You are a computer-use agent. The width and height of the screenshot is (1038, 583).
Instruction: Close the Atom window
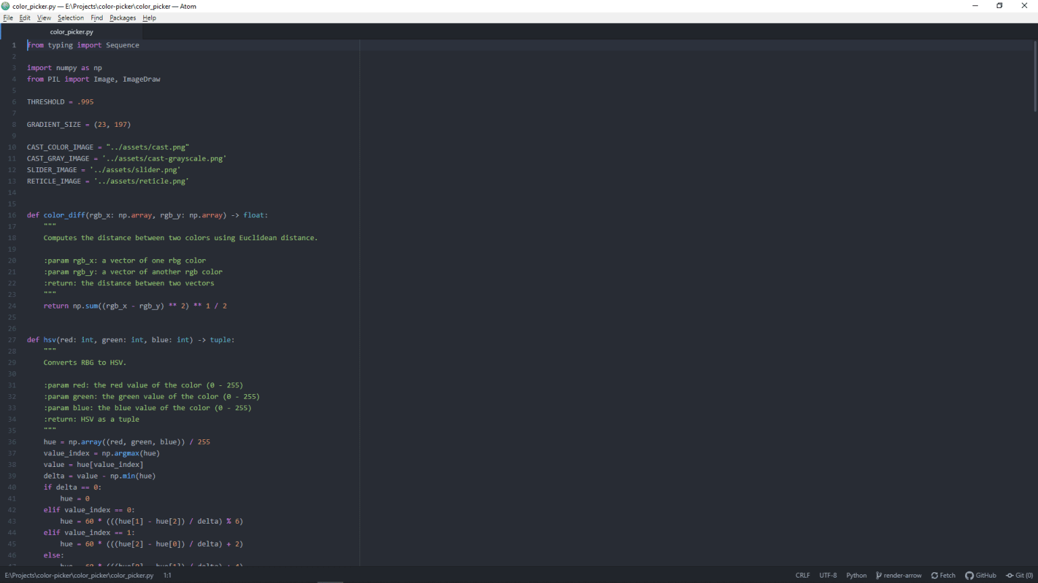1024,6
